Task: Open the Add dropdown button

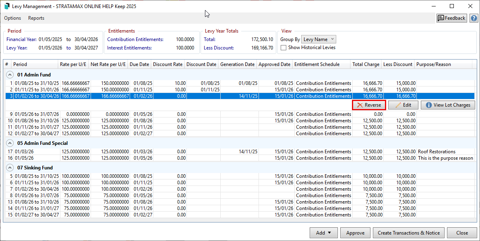Action: (324, 233)
